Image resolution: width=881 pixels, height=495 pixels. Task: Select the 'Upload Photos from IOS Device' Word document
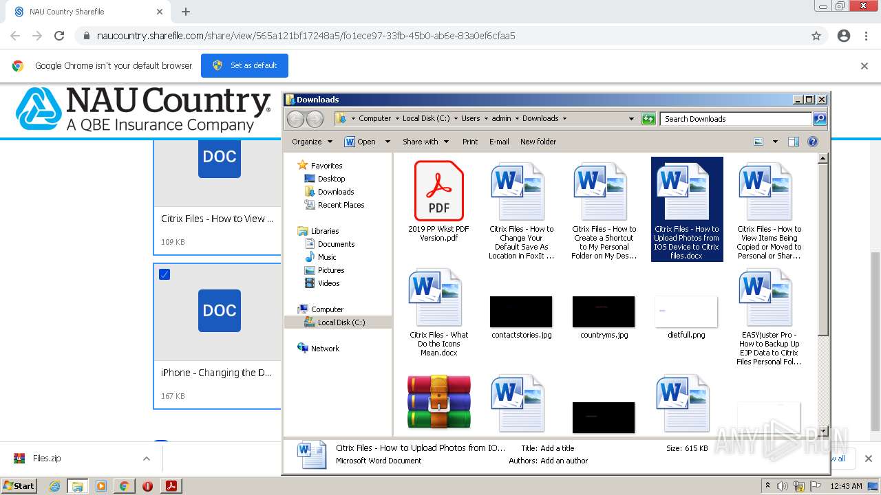[686, 210]
